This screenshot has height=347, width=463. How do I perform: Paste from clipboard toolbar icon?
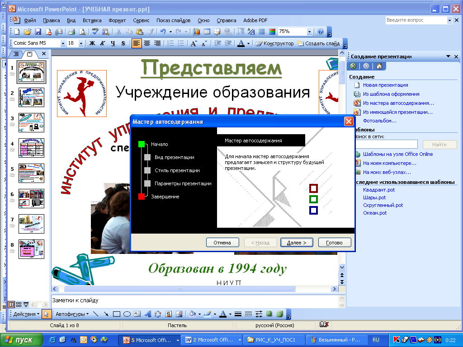tap(140, 32)
